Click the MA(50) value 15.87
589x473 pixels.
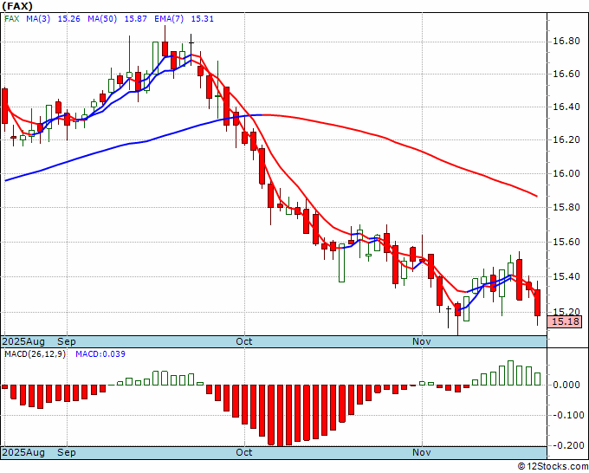(136, 19)
